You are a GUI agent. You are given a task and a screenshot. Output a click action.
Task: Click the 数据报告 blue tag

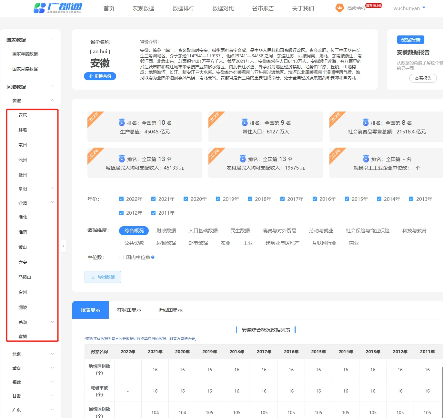pyautogui.click(x=411, y=40)
